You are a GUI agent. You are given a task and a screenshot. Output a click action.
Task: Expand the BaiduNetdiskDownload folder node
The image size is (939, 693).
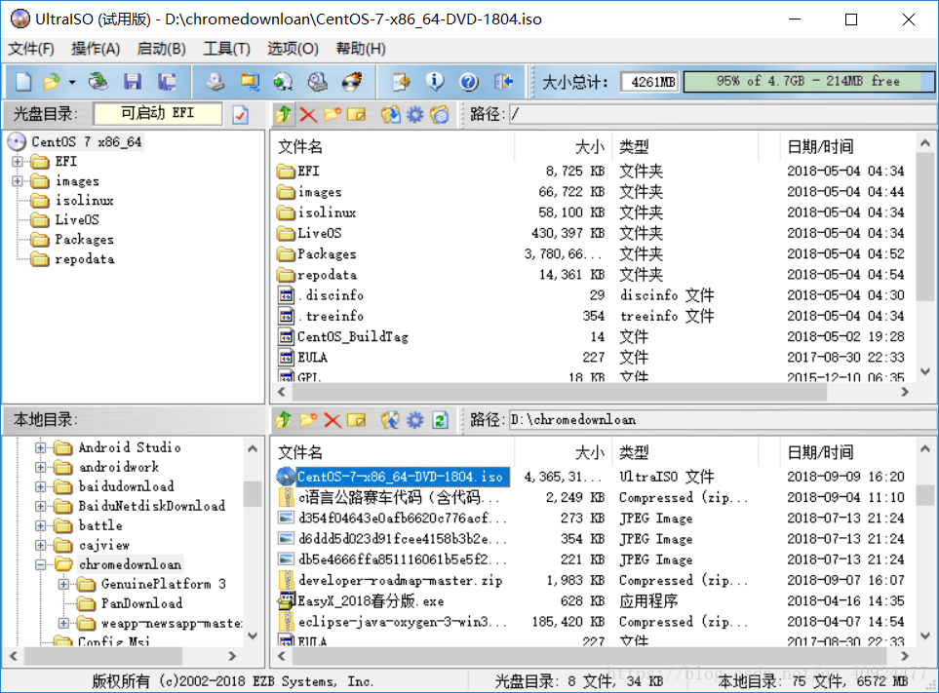click(x=40, y=506)
